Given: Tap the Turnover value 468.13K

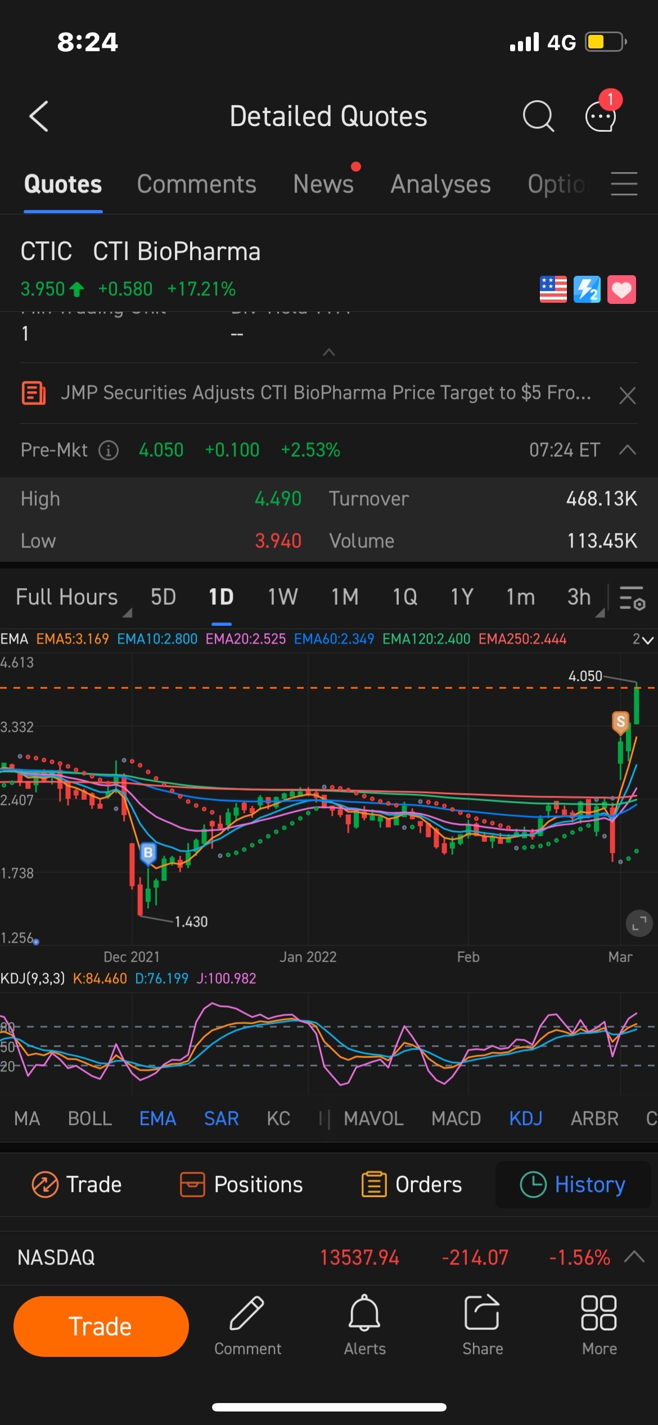Looking at the screenshot, I should [x=602, y=499].
